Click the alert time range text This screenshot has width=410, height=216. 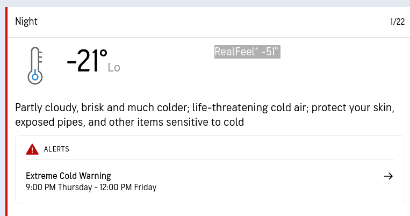pos(91,188)
